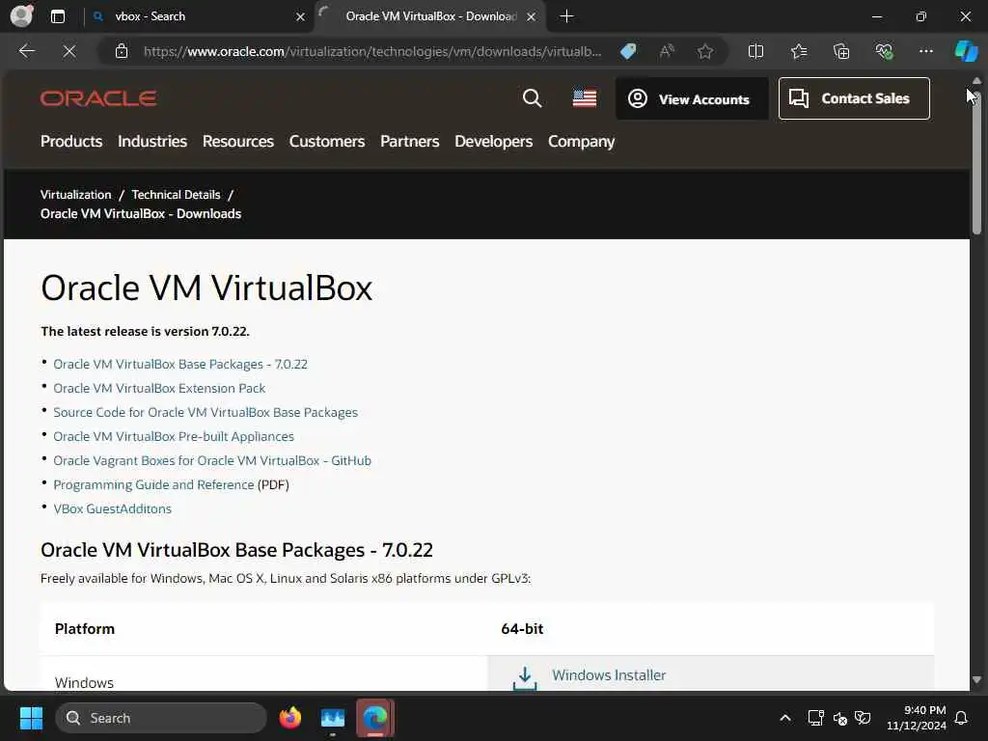Open the Resources menu
Viewport: 988px width, 741px height.
pos(238,141)
